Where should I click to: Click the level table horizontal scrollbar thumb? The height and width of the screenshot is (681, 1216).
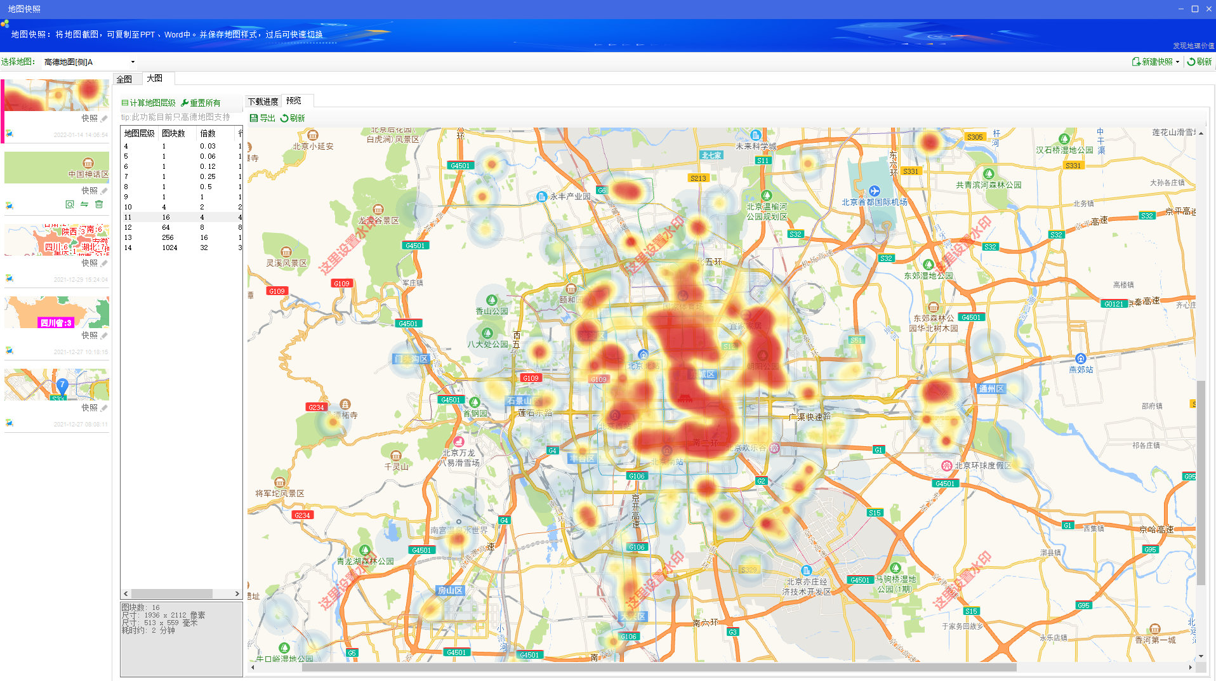click(172, 594)
